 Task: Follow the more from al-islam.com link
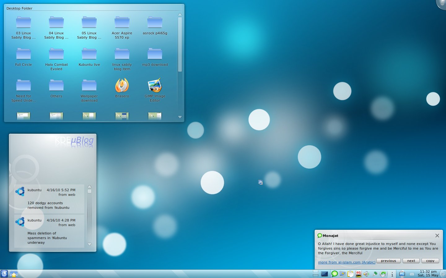click(x=346, y=262)
